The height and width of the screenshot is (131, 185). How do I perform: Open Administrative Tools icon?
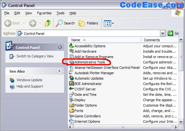[71, 62]
